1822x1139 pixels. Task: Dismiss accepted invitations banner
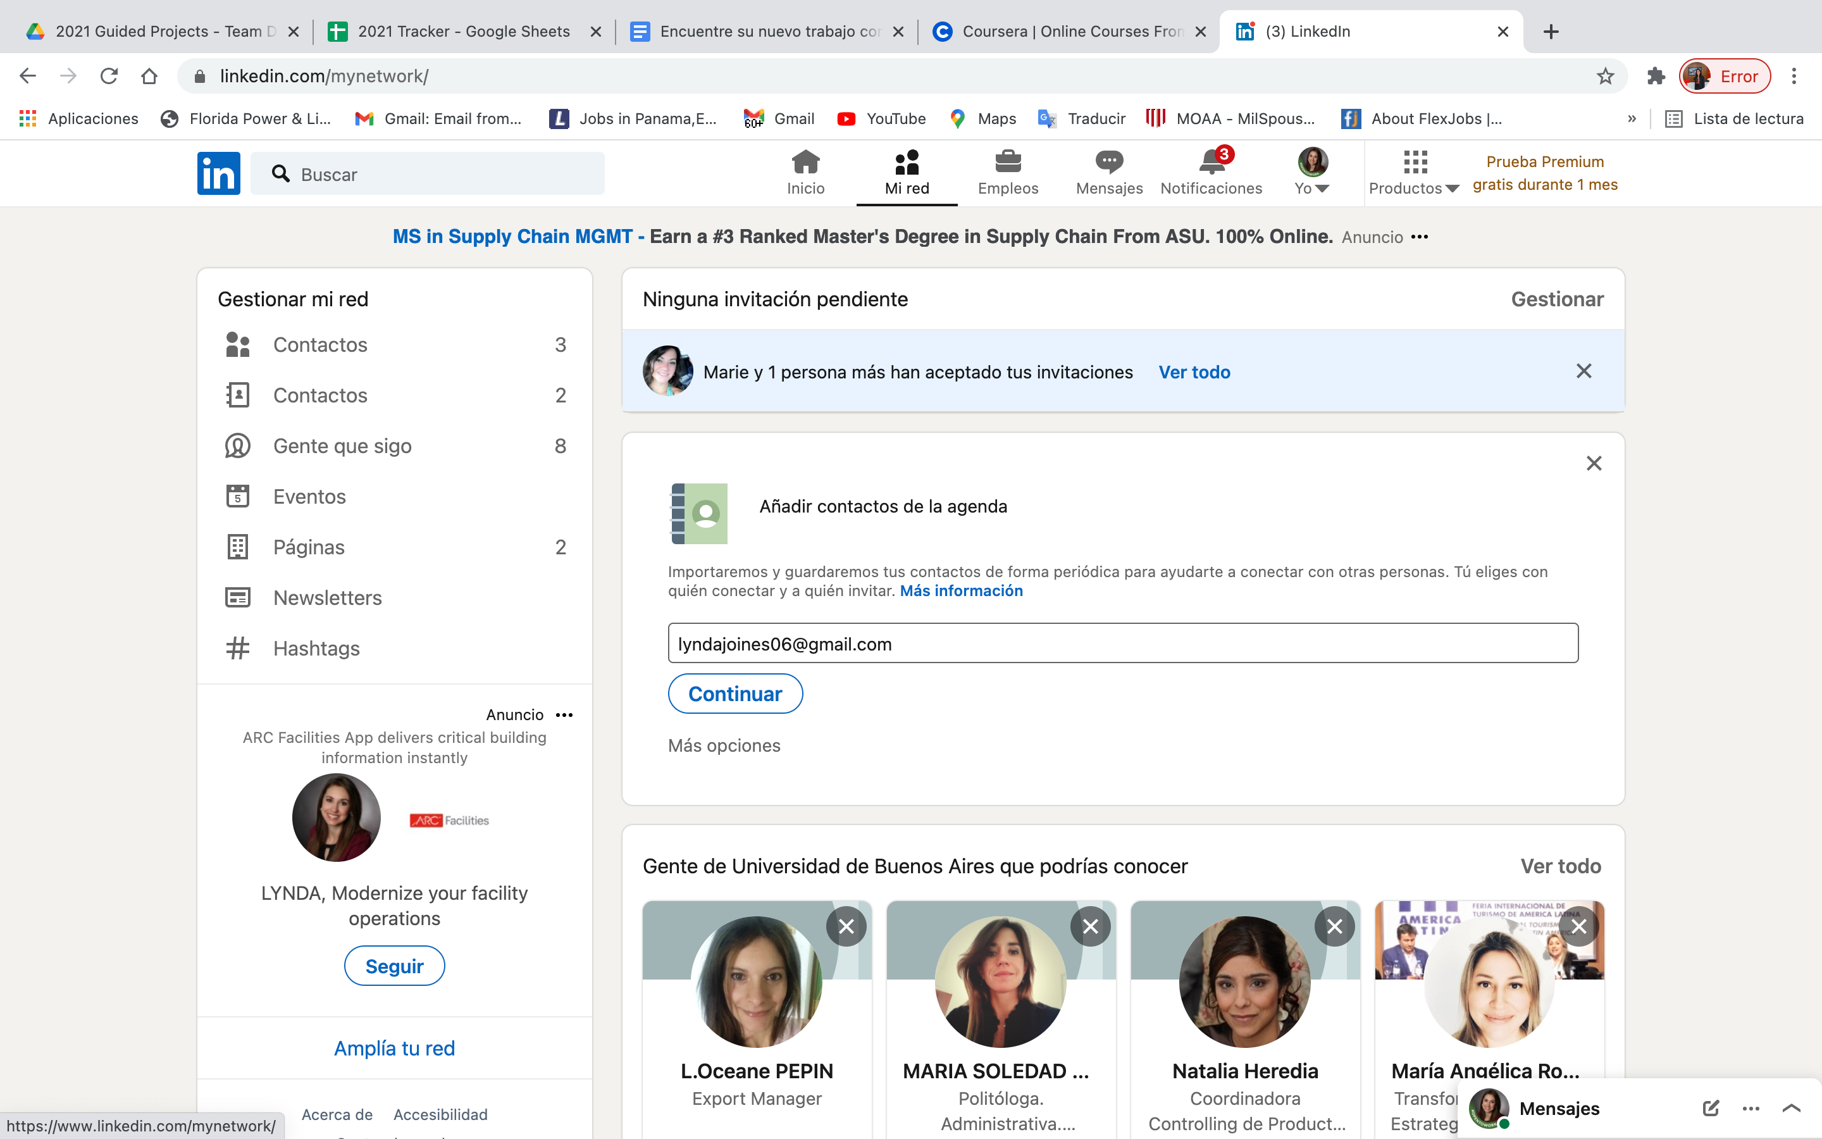(1583, 371)
